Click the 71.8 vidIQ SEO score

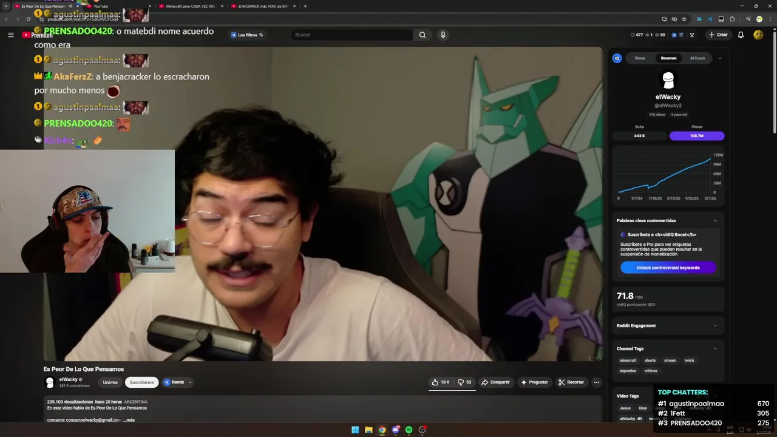(625, 296)
